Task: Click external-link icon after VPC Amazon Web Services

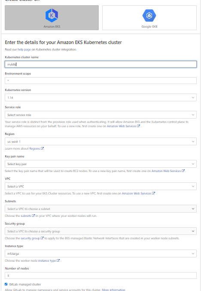Action: pos(153,194)
